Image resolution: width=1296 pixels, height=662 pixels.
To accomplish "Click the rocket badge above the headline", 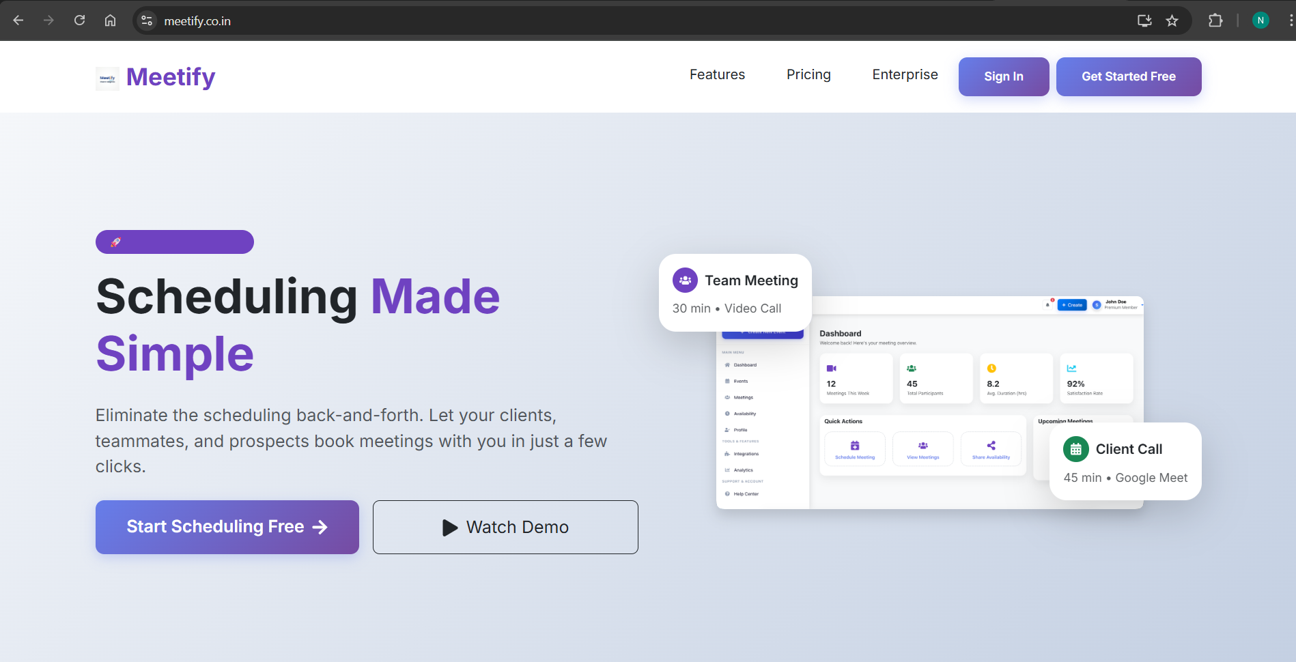I will (116, 242).
